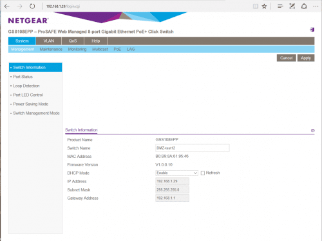Image resolution: width=322 pixels, height=241 pixels.
Task: Click the browser forward arrow
Action: tap(20, 6)
